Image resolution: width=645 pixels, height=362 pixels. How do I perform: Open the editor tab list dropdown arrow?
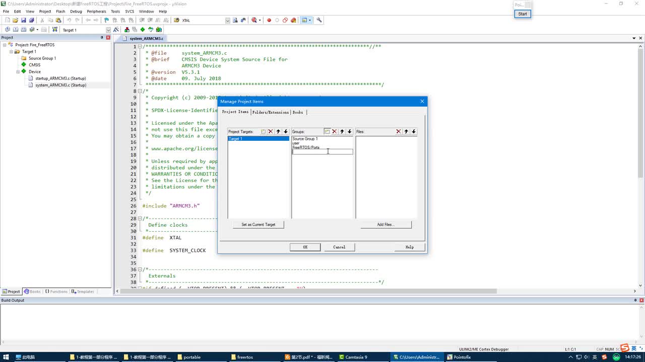634,38
